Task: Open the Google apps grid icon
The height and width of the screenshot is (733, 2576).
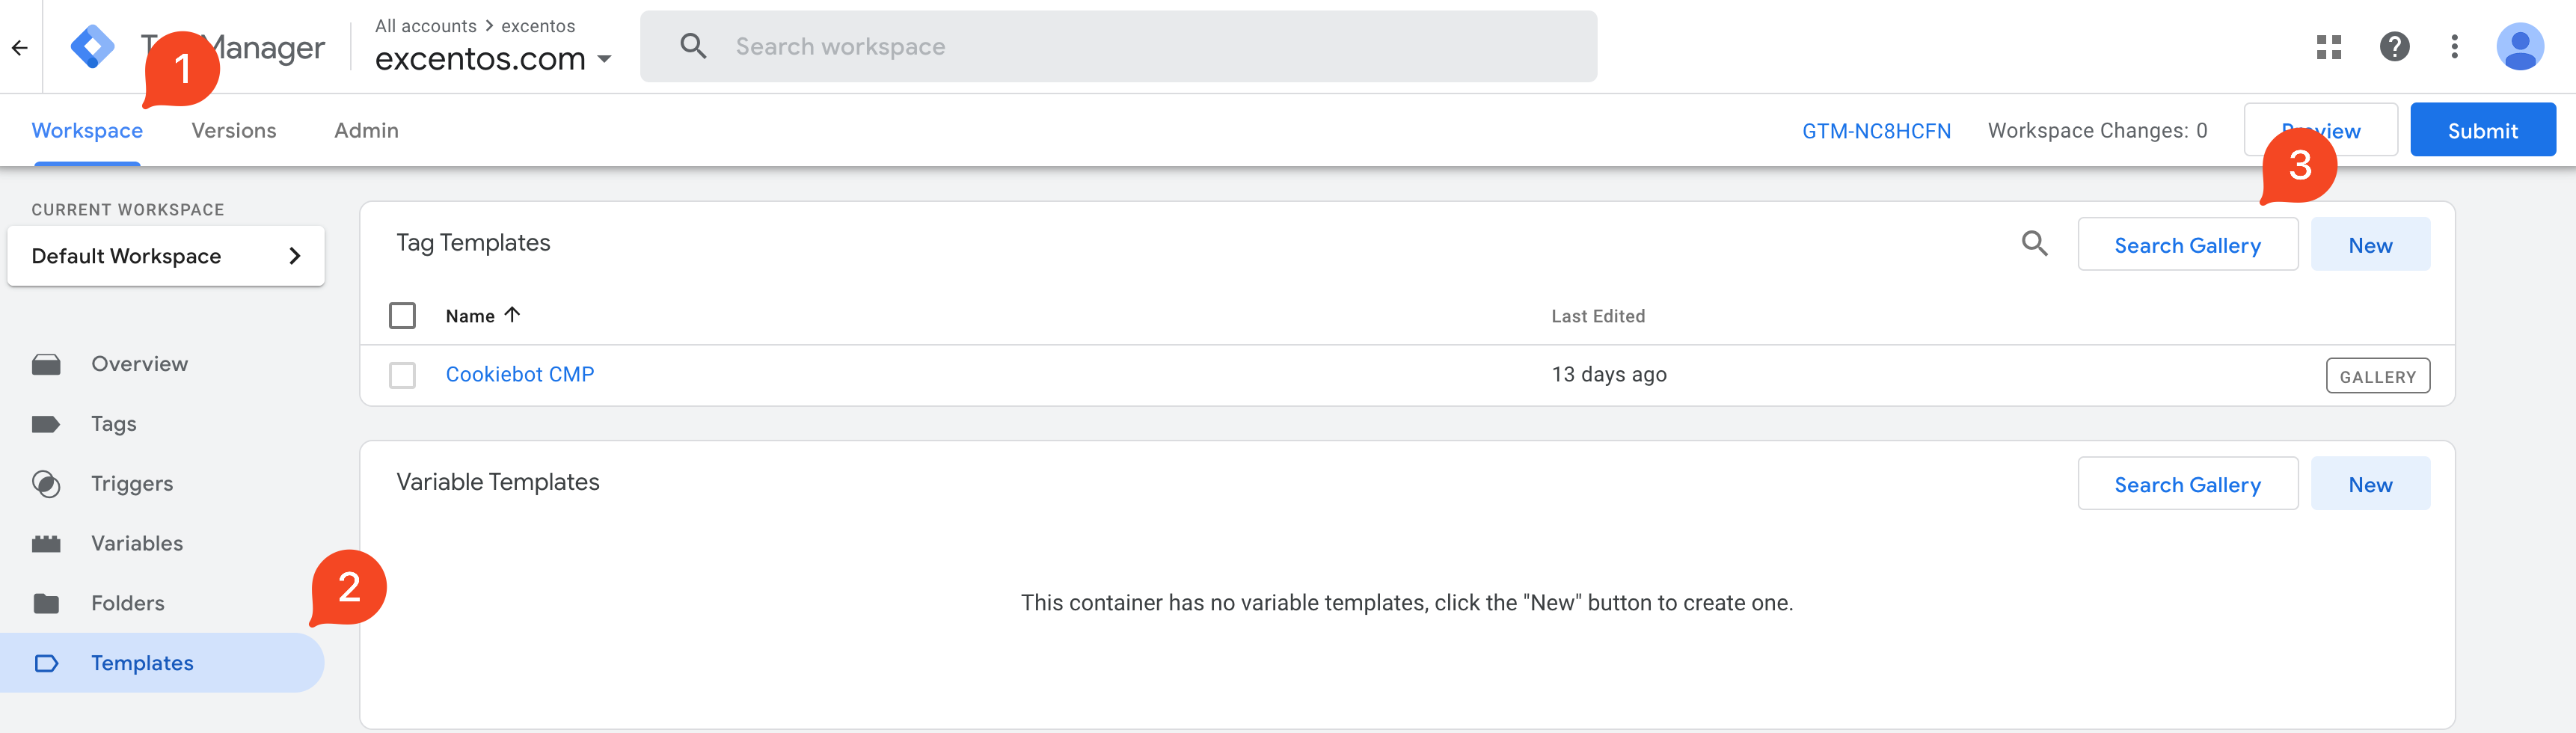Action: [x=2329, y=46]
